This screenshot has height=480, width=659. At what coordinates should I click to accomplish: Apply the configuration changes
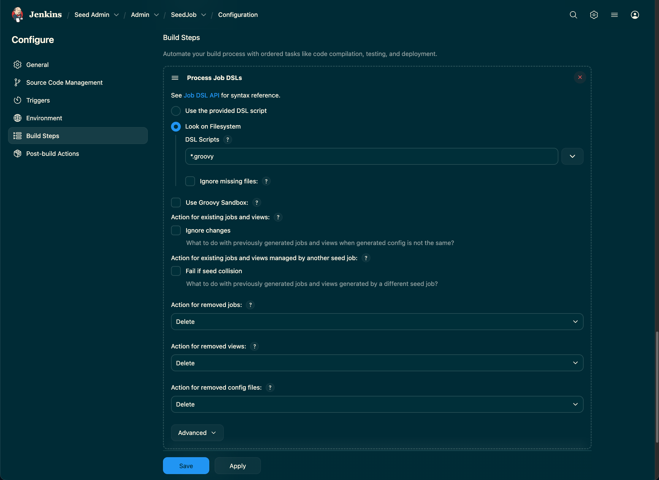pos(237,465)
